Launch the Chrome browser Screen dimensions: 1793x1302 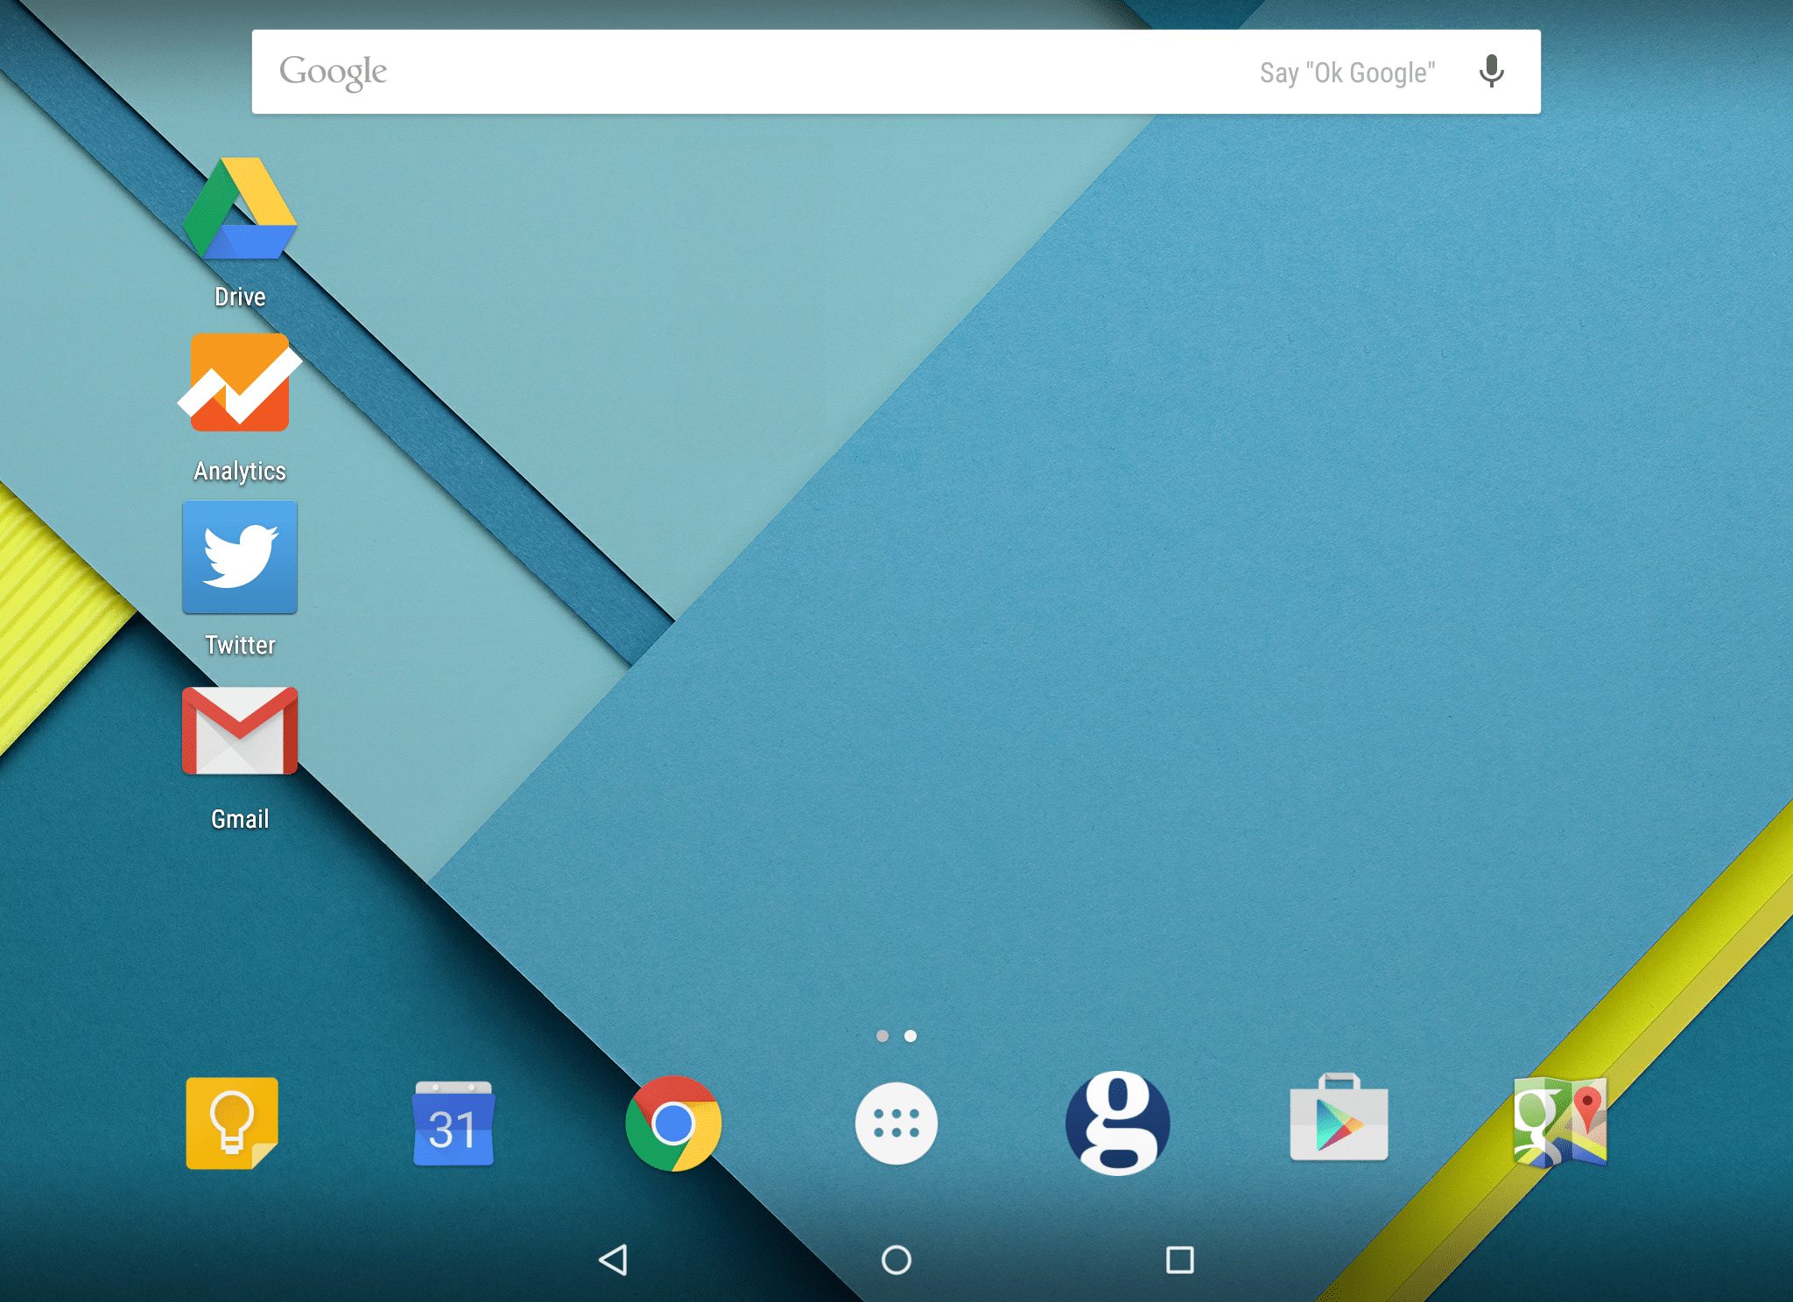click(673, 1123)
